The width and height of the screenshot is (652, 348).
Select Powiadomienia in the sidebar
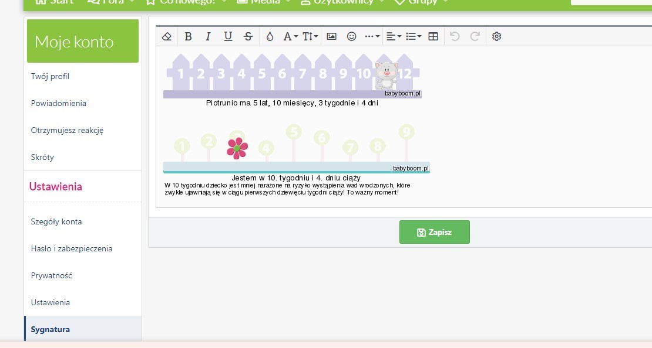point(58,103)
